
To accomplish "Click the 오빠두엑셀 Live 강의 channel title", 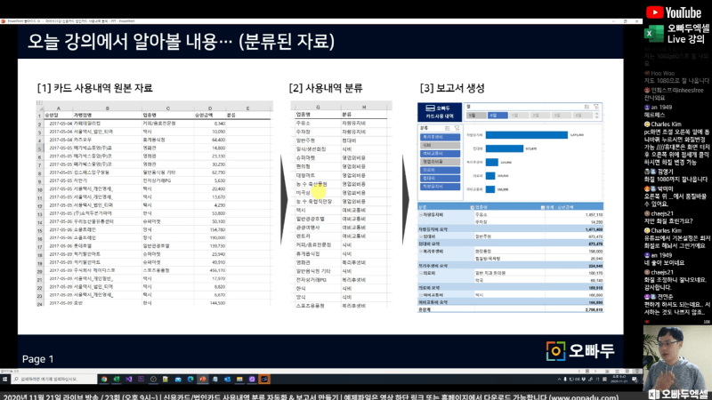I will click(686, 33).
